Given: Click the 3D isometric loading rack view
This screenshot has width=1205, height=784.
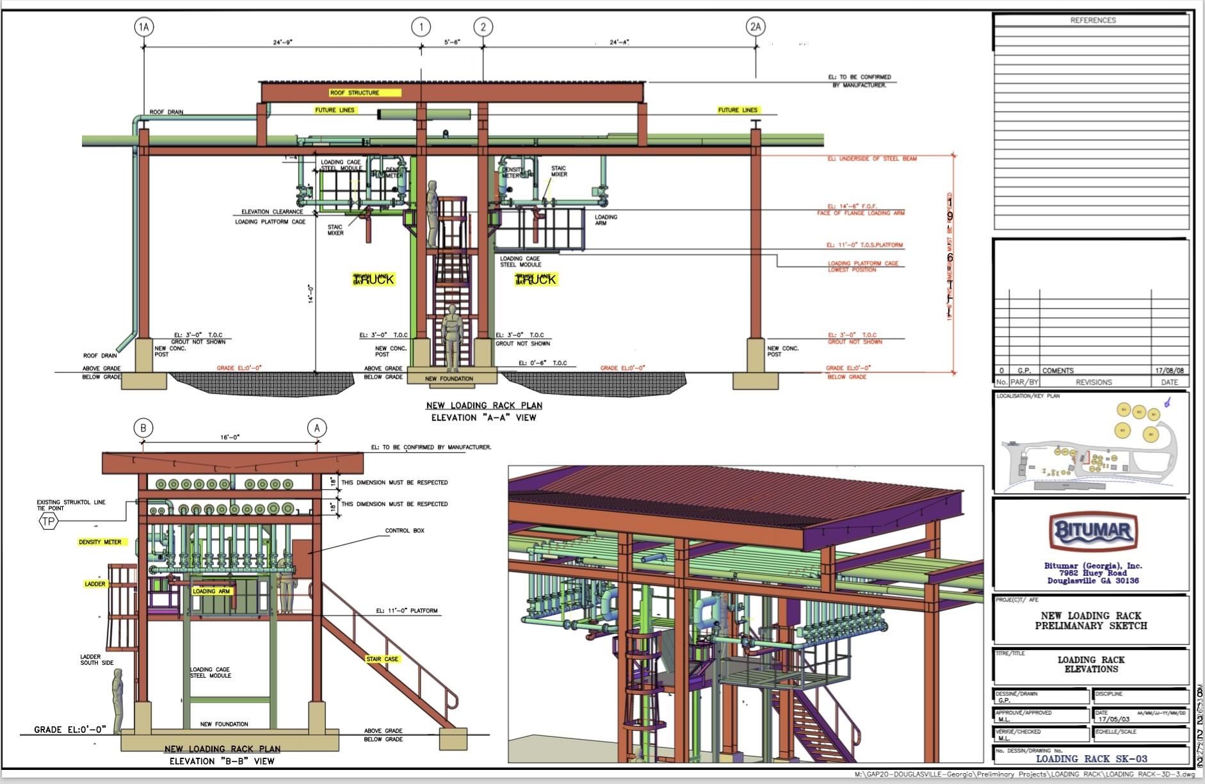Looking at the screenshot, I should [745, 614].
